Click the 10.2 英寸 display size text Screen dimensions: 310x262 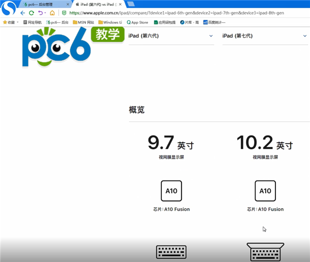pyautogui.click(x=265, y=143)
